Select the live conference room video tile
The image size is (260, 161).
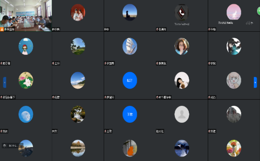[x=26, y=16]
